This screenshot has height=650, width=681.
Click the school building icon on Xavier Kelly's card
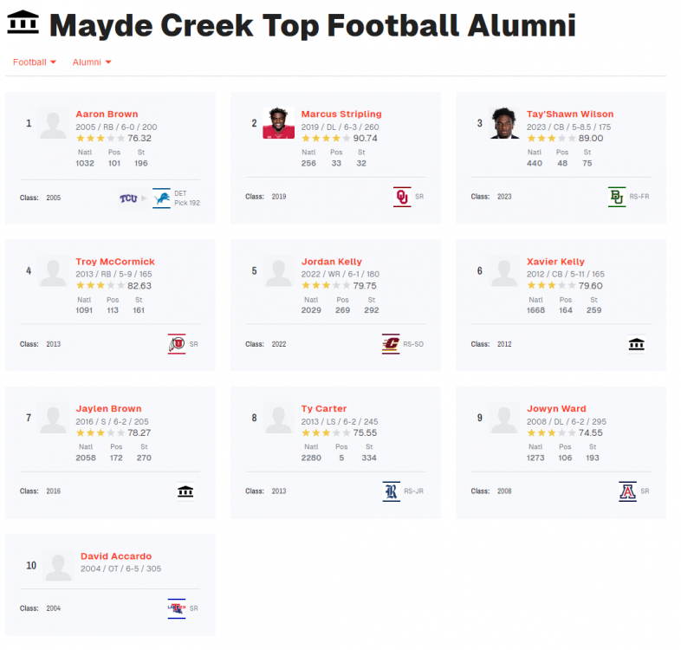click(x=637, y=344)
